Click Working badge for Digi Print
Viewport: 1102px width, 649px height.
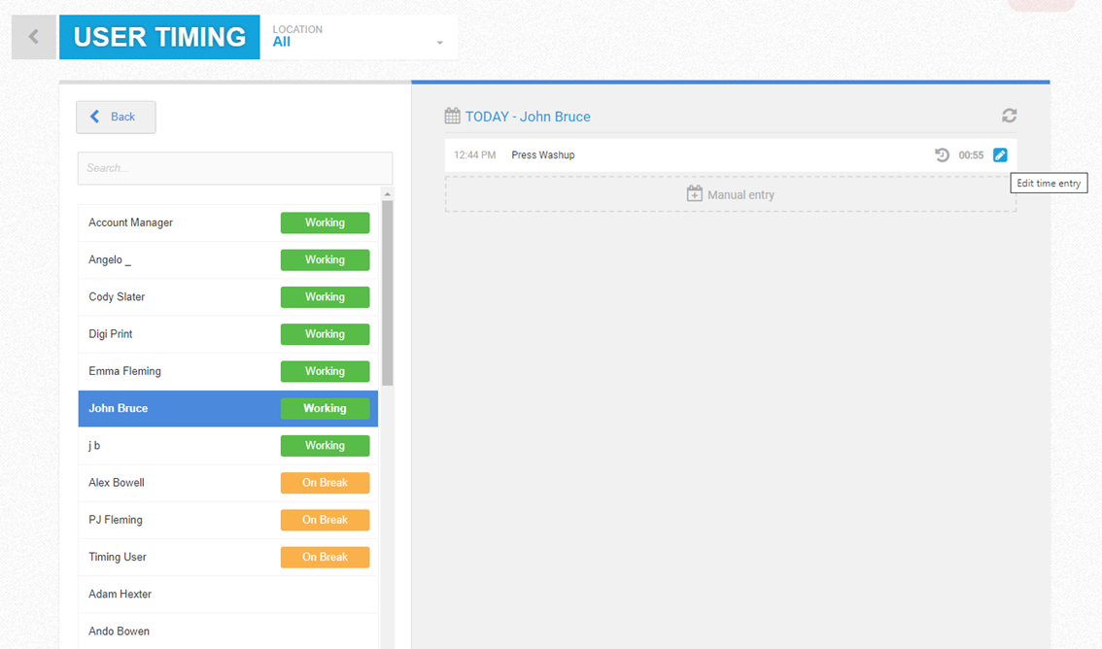click(x=325, y=334)
